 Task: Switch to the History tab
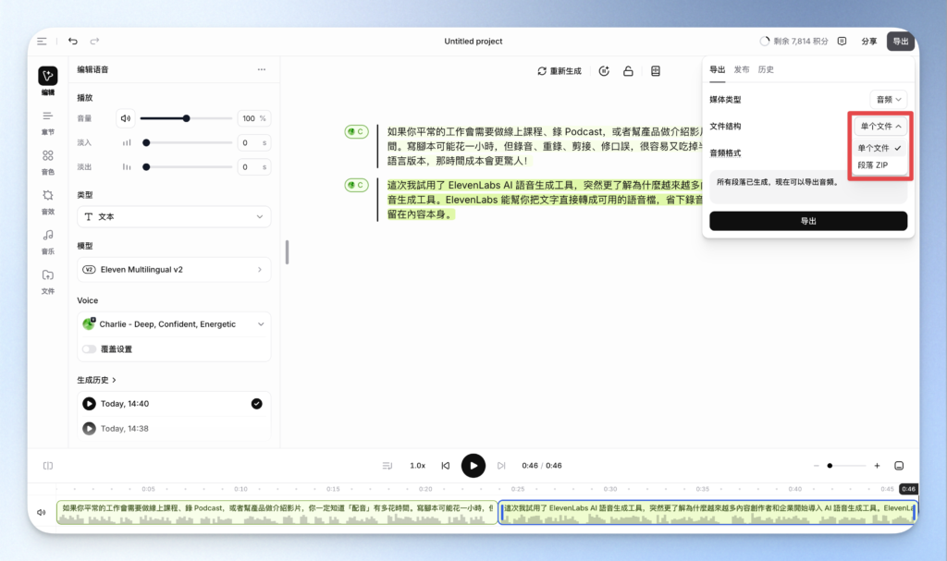coord(766,69)
